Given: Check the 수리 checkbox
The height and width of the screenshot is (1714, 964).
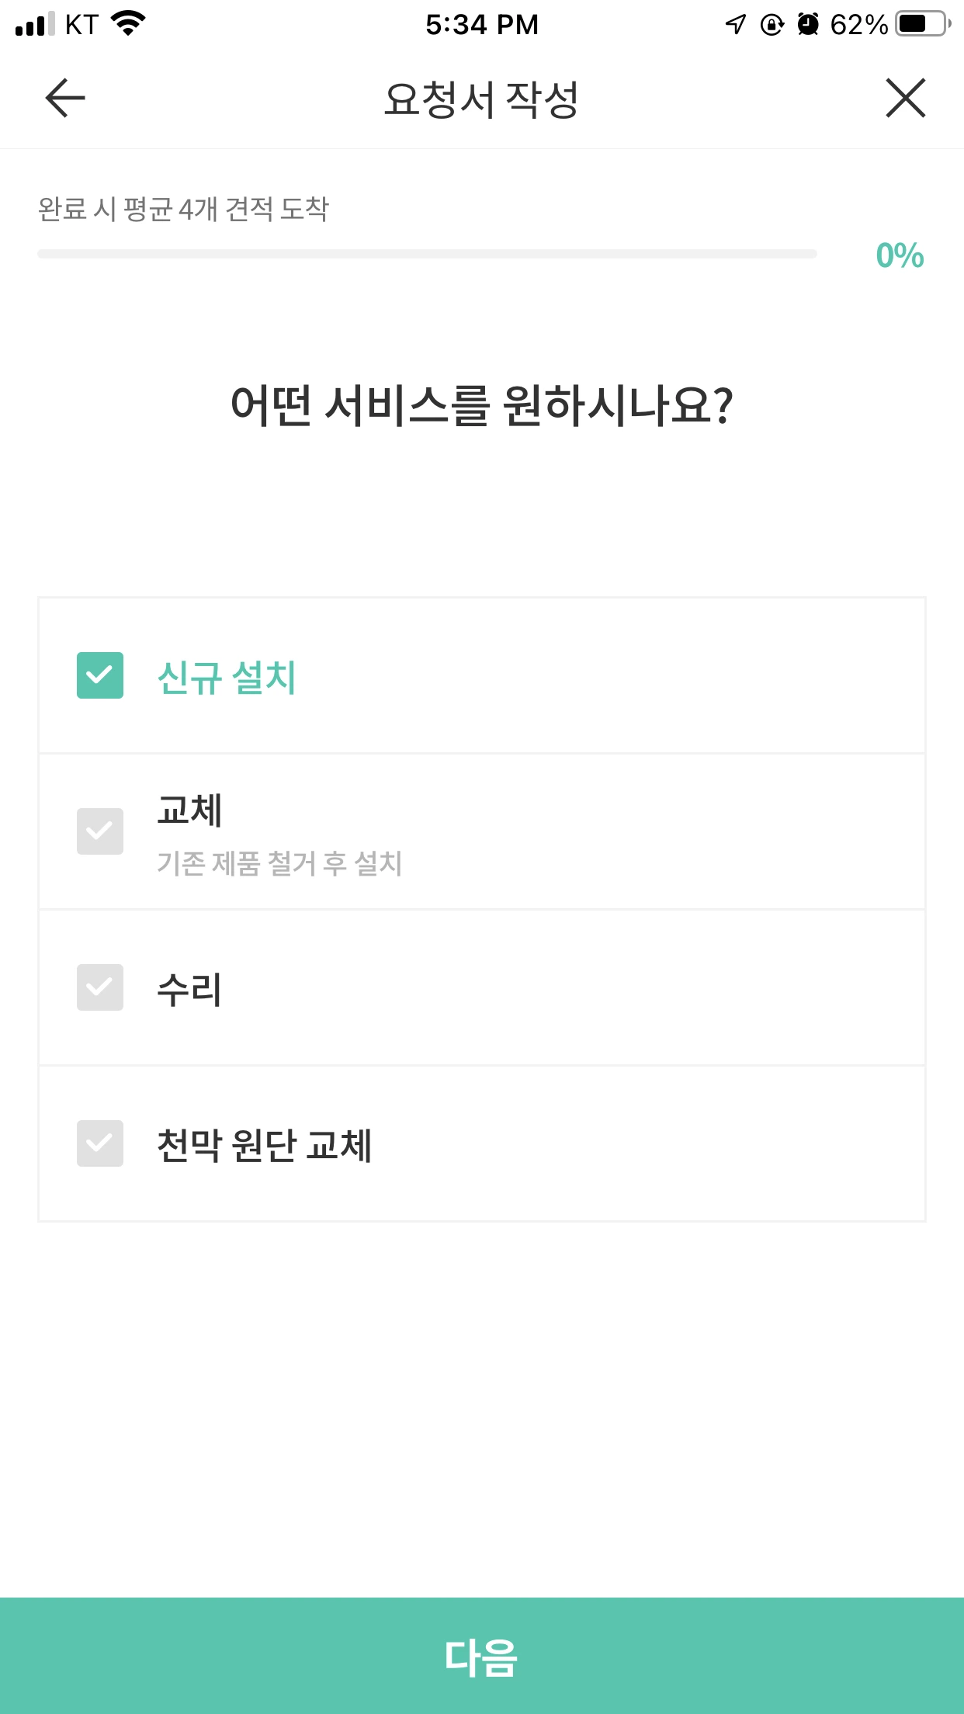Looking at the screenshot, I should (x=100, y=987).
